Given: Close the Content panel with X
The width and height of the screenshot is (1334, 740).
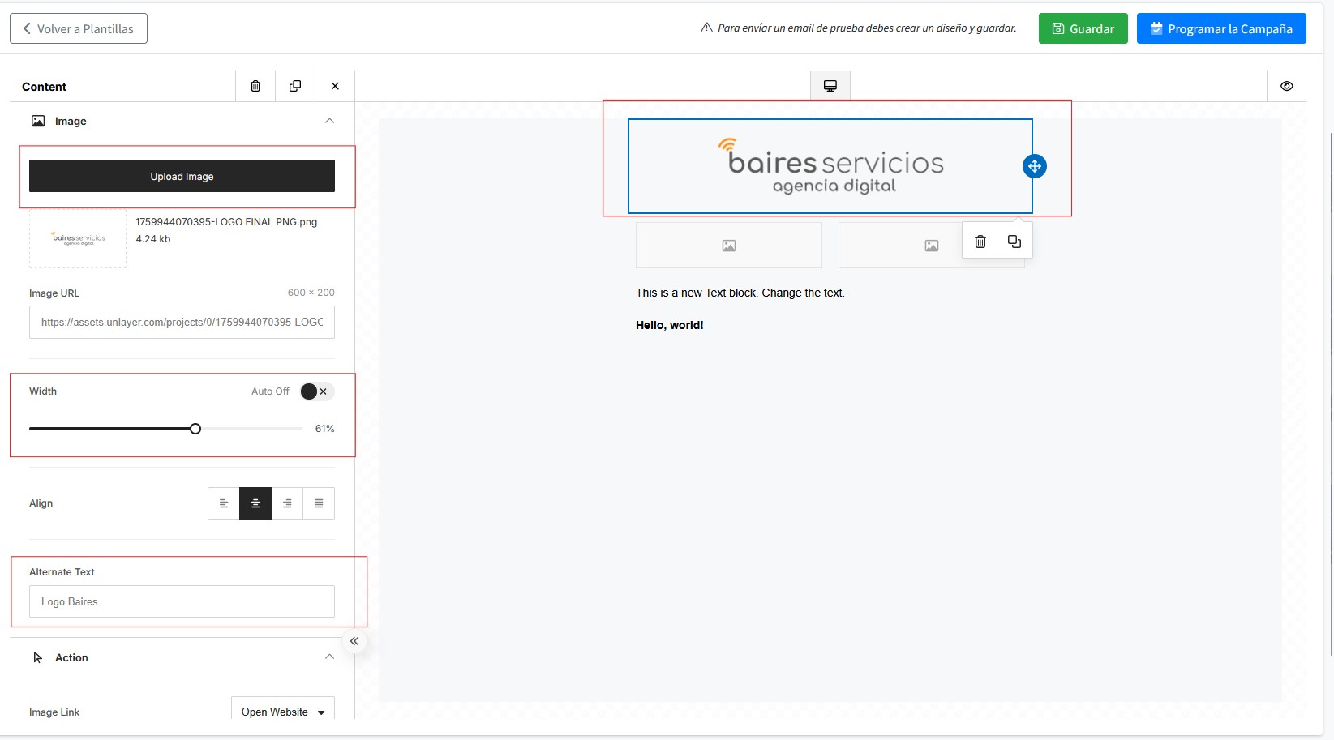Looking at the screenshot, I should (335, 86).
